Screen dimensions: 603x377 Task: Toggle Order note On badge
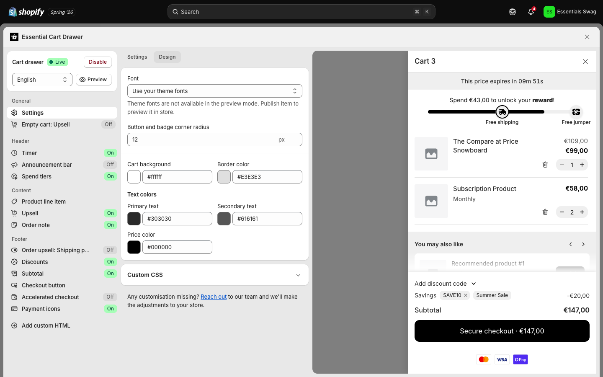tap(111, 225)
